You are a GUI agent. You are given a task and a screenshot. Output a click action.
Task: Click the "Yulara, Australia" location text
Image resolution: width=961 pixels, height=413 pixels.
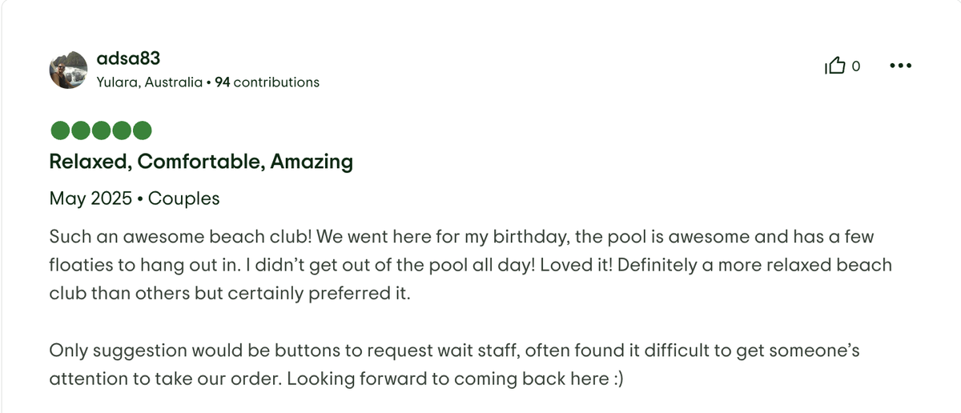click(149, 82)
